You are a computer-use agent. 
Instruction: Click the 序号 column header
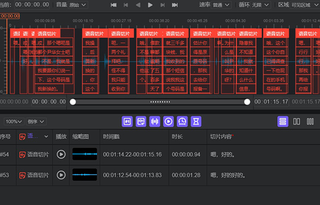tap(5, 137)
